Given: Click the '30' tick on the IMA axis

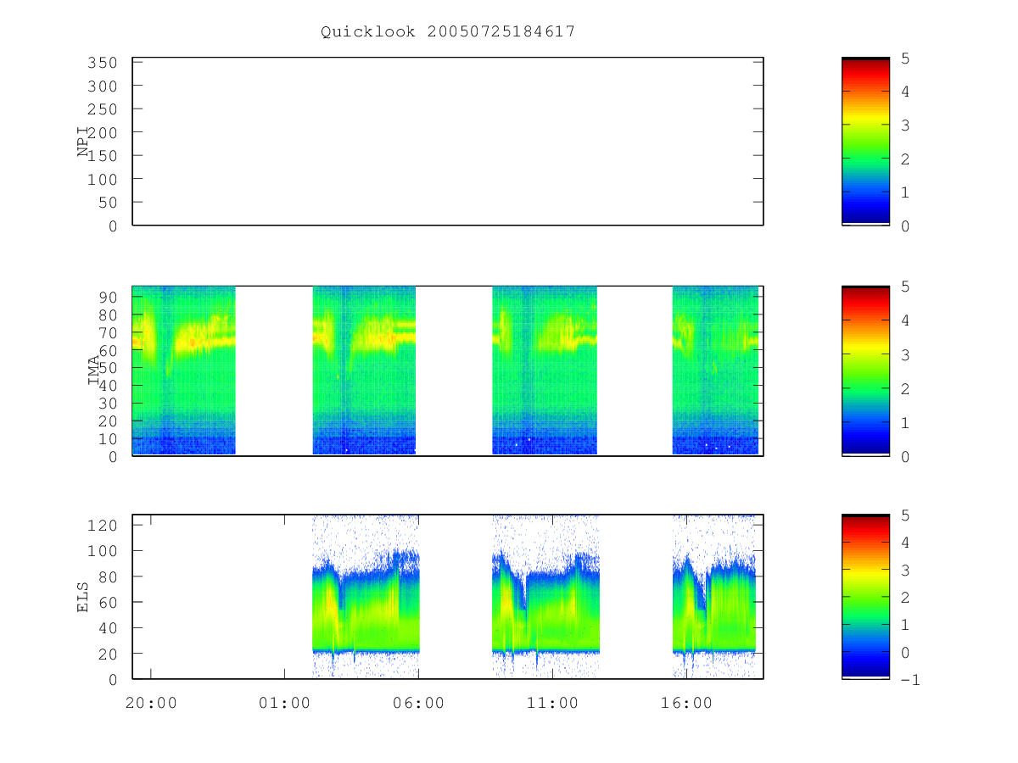Looking at the screenshot, I should pos(109,404).
